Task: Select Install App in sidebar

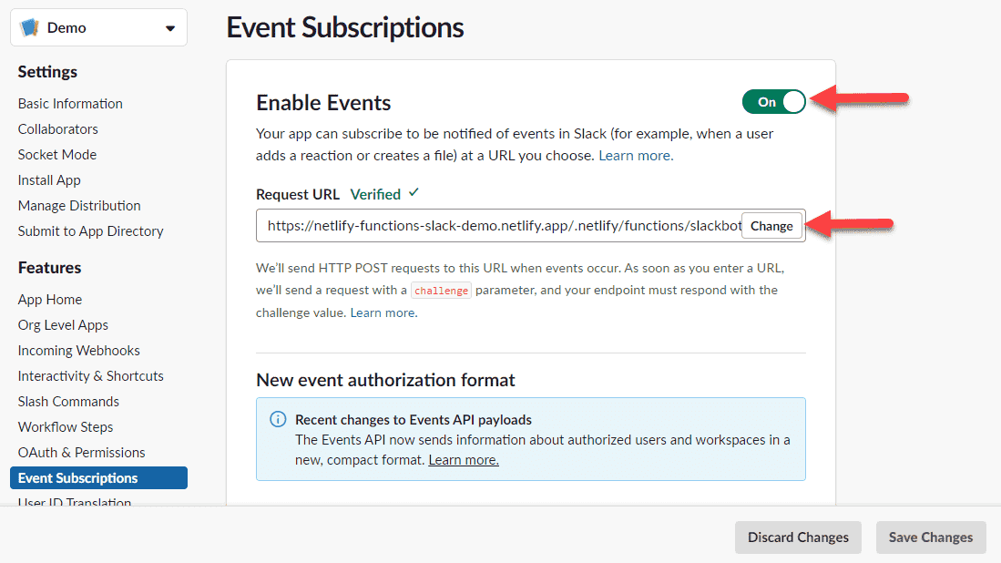Action: pyautogui.click(x=49, y=180)
